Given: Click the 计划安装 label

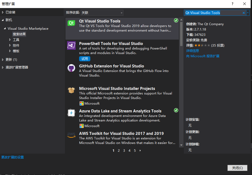Looking at the screenshot, I should tap(192, 120).
